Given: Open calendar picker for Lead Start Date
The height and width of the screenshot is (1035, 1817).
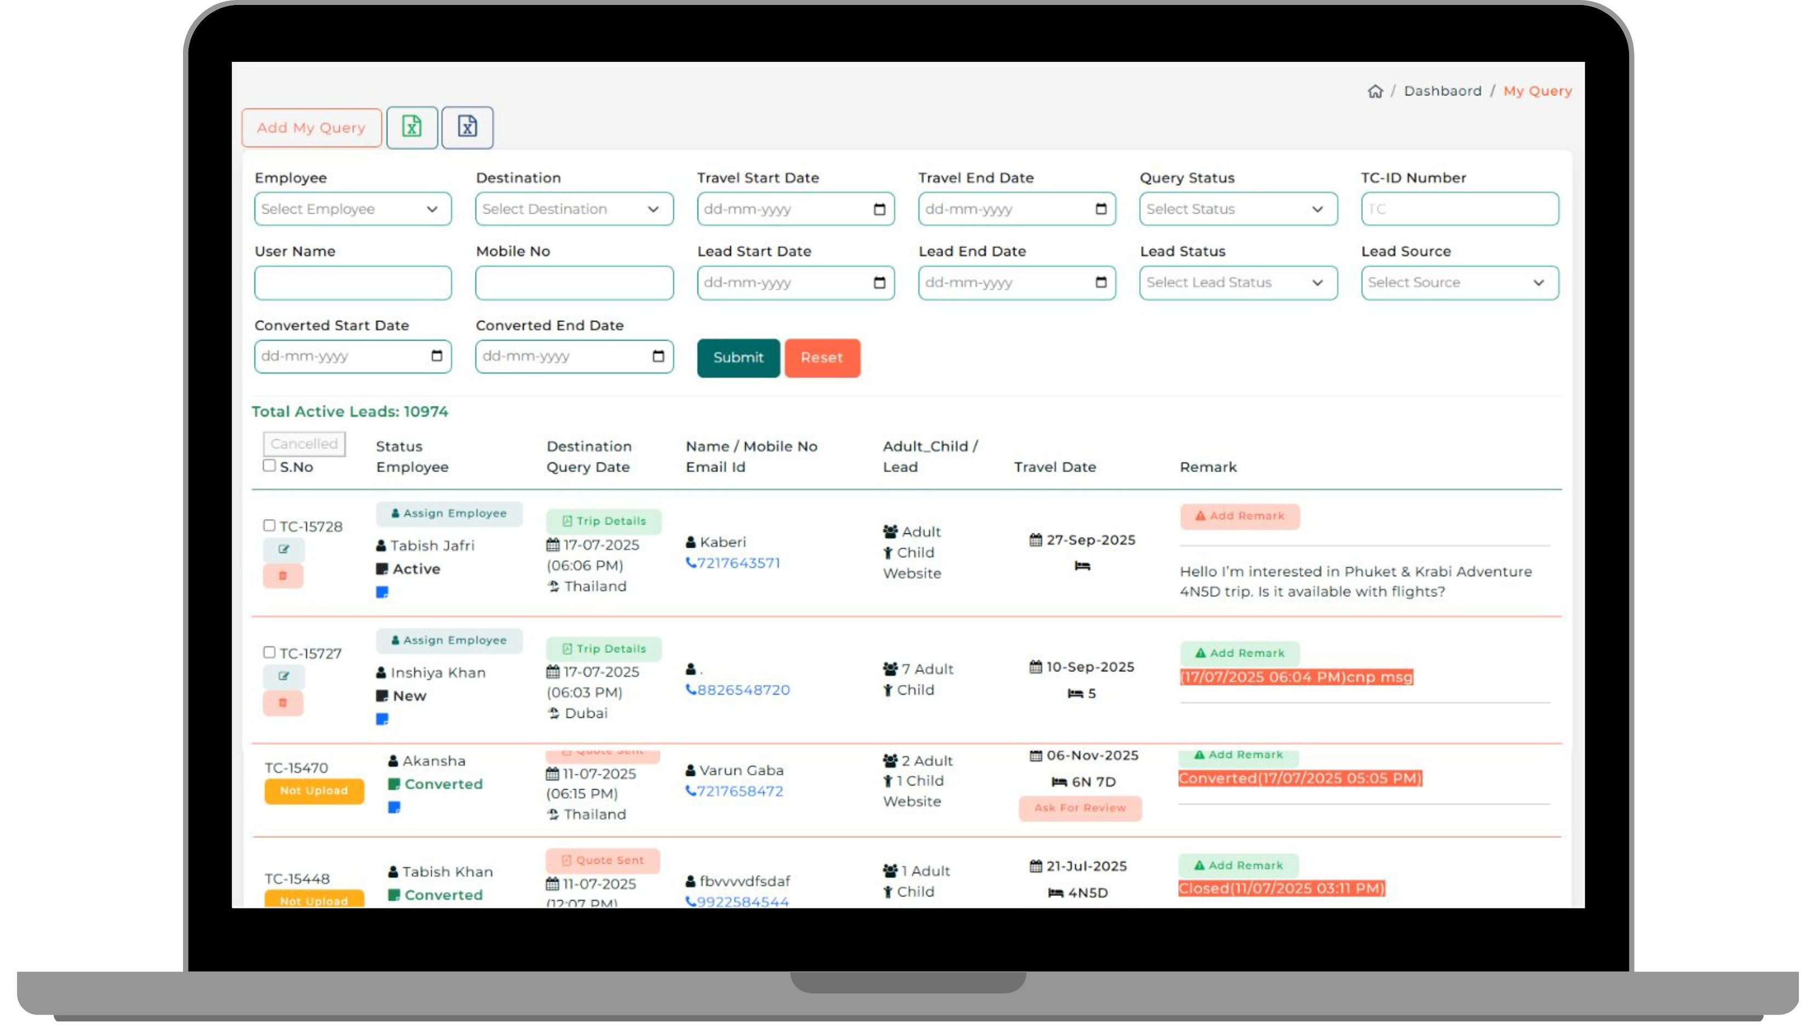Looking at the screenshot, I should pos(879,282).
